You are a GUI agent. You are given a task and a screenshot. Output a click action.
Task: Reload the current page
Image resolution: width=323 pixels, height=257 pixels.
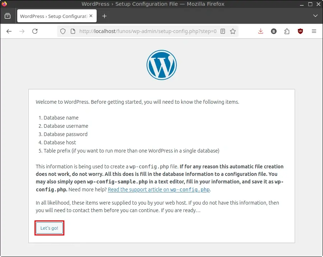[35, 31]
